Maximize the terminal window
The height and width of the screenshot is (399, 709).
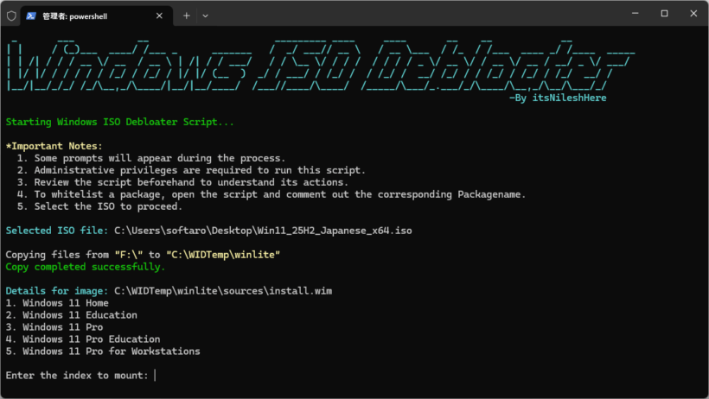pos(664,14)
